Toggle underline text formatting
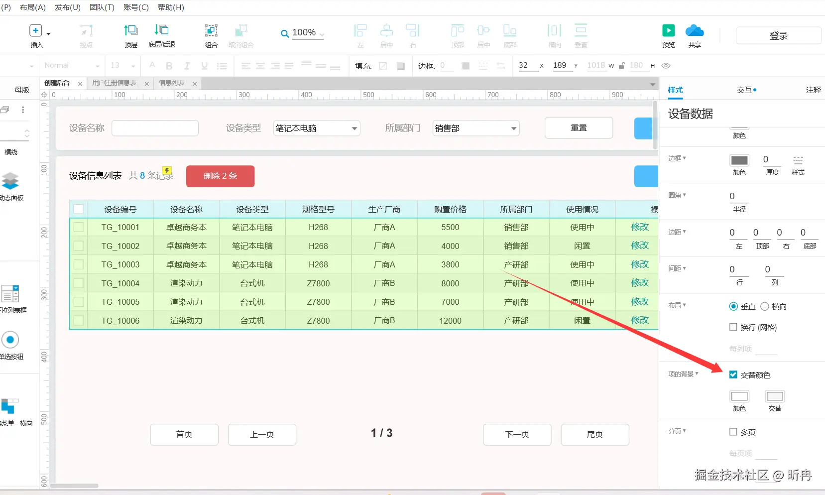Image resolution: width=825 pixels, height=495 pixels. [204, 66]
